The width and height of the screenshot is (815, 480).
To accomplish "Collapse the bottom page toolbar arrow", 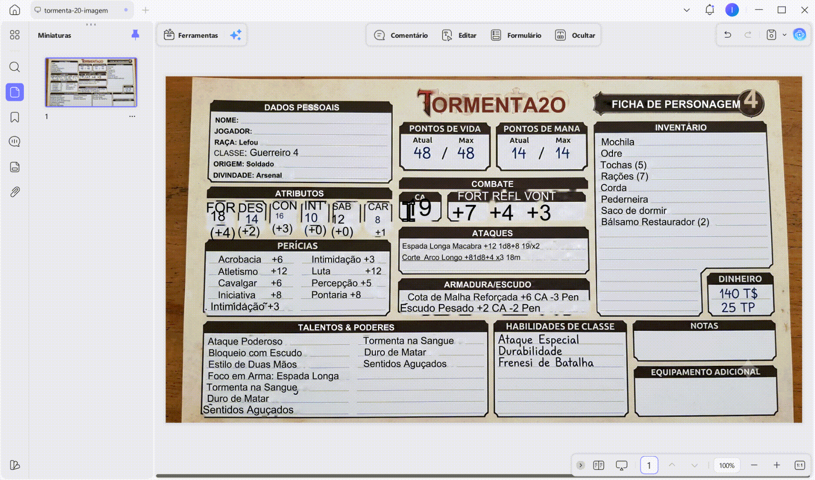I will pos(580,465).
